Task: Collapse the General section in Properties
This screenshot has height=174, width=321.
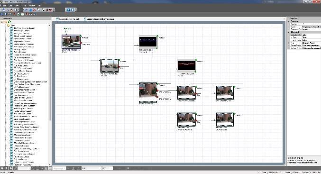Action: 289,21
